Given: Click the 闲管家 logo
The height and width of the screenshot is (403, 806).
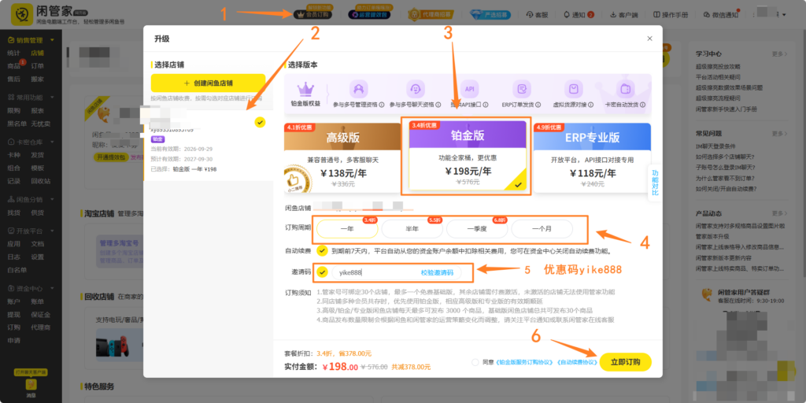Looking at the screenshot, I should (21, 15).
